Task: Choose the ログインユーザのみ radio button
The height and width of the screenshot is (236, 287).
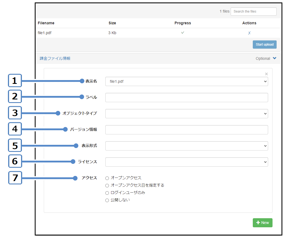Action: click(x=107, y=193)
